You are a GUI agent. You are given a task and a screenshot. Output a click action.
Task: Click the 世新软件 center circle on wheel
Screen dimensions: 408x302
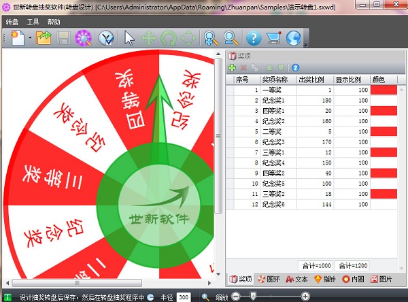(x=159, y=205)
